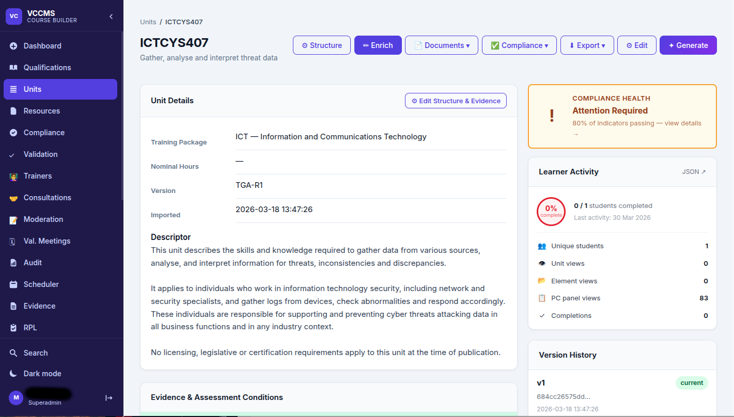Viewport: 734px width, 417px height.
Task: Click the eye icon beside Unit views
Action: (x=542, y=264)
